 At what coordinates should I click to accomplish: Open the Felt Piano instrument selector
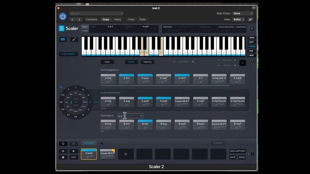coord(68,54)
